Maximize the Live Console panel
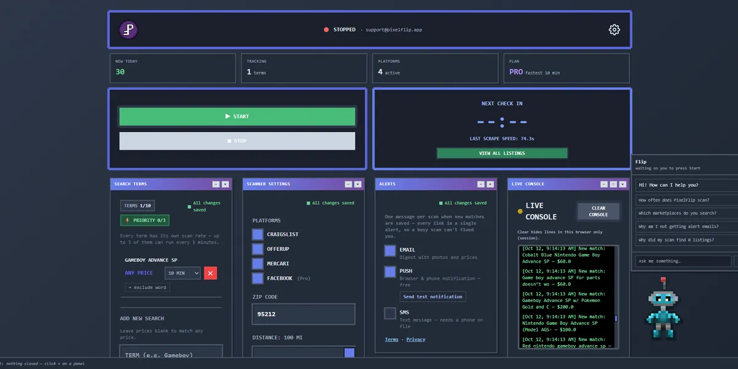 pyautogui.click(x=614, y=184)
